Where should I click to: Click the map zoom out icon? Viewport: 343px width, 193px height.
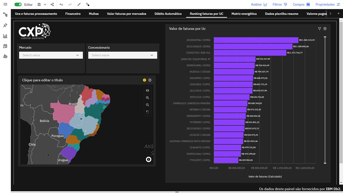point(147,105)
